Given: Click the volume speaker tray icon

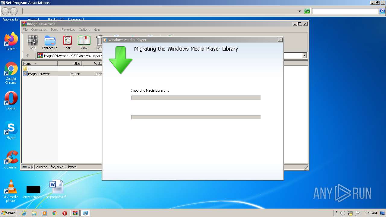Looking at the screenshot, I should (343, 213).
